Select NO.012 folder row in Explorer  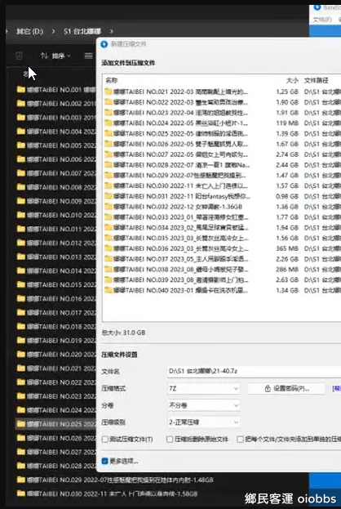point(55,243)
